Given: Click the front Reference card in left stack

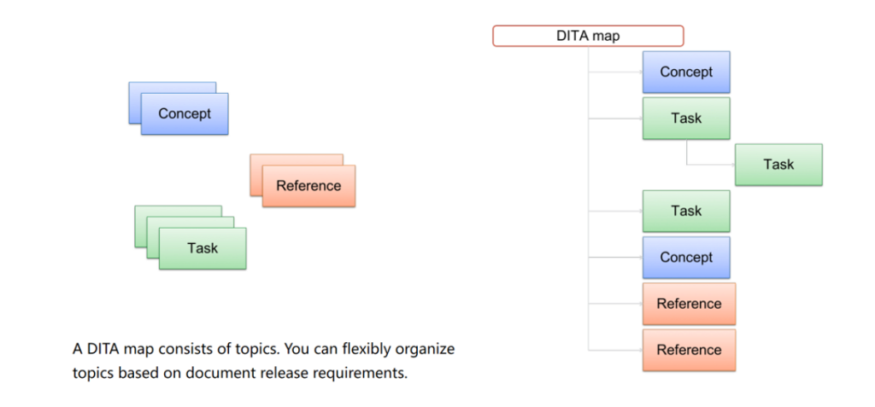Looking at the screenshot, I should [308, 186].
